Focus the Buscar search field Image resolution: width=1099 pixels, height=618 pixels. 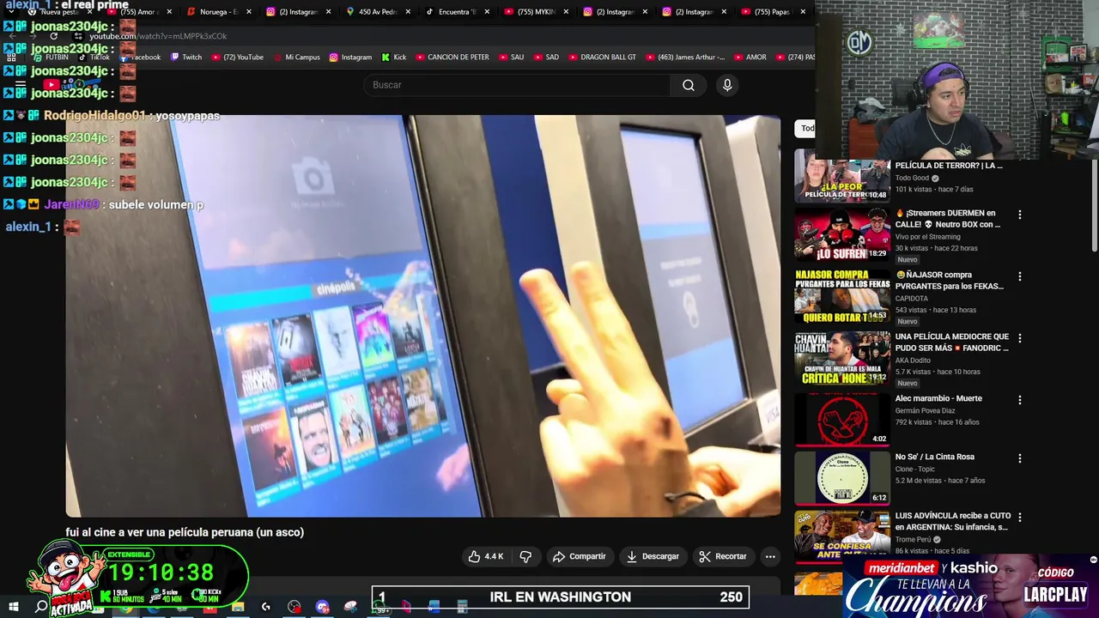517,85
